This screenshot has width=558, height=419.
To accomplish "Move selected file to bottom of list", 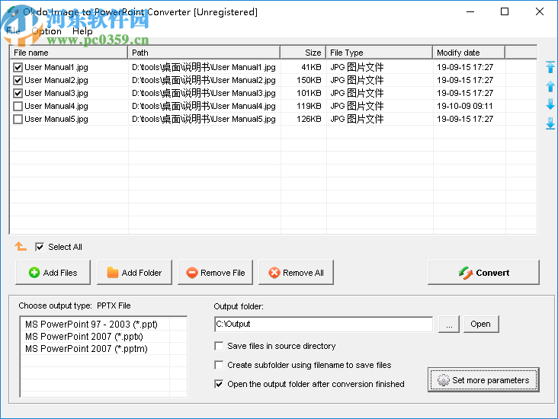I will click(x=550, y=123).
